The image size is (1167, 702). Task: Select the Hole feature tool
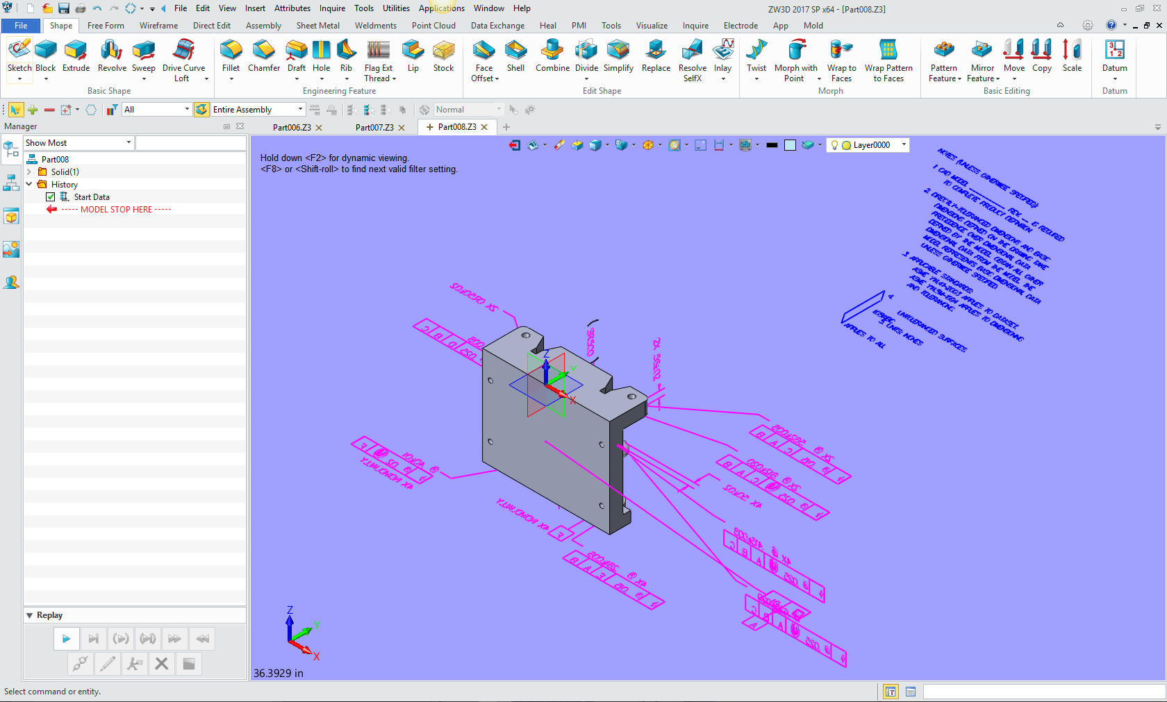click(321, 56)
